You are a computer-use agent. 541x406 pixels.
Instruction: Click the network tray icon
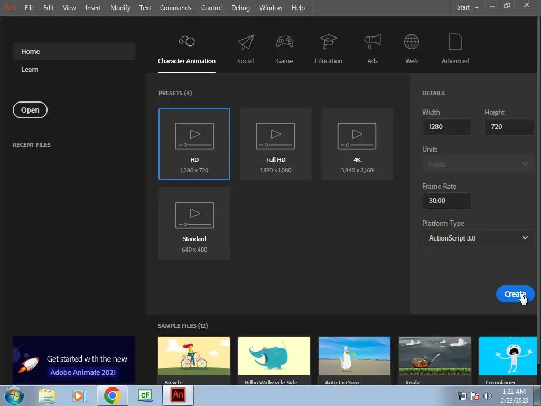[x=462, y=396]
